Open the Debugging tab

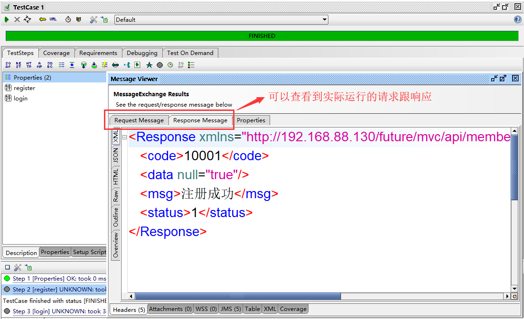coord(142,53)
